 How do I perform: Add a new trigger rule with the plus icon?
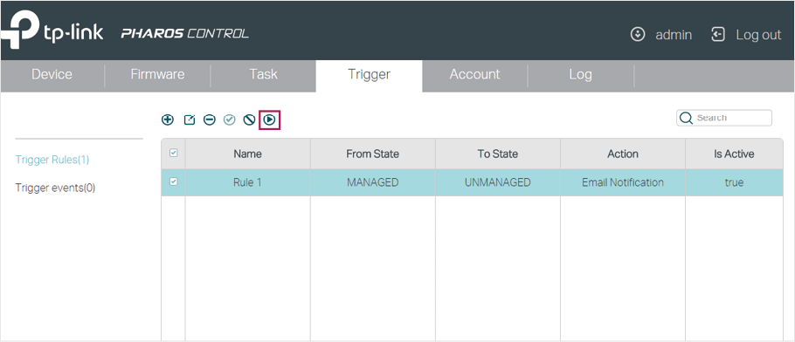click(x=168, y=120)
